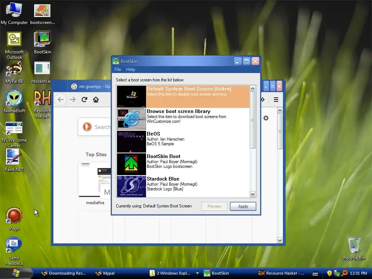Switch to Resource Hacker taskbar button
Viewport: 372px width, 279px height.
282,273
